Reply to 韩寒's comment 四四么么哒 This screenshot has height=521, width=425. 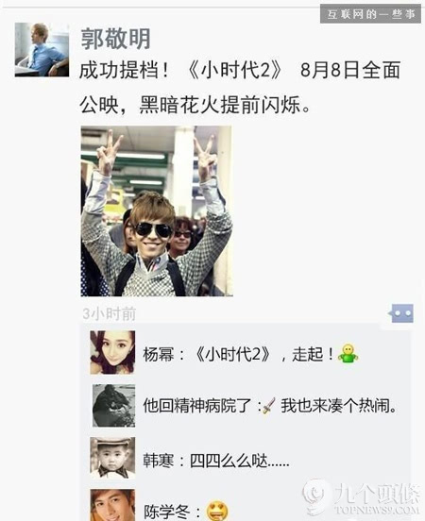240,461
